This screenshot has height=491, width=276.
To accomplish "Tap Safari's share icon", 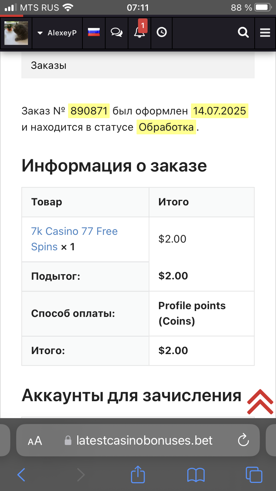I will click(138, 475).
